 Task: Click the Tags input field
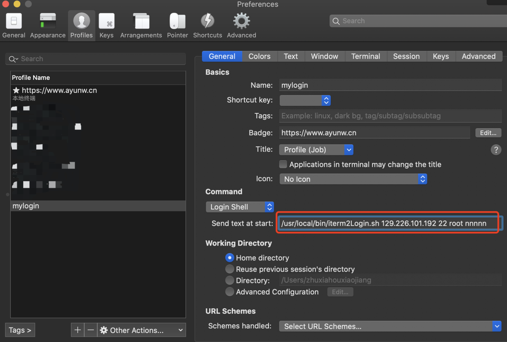click(x=390, y=116)
